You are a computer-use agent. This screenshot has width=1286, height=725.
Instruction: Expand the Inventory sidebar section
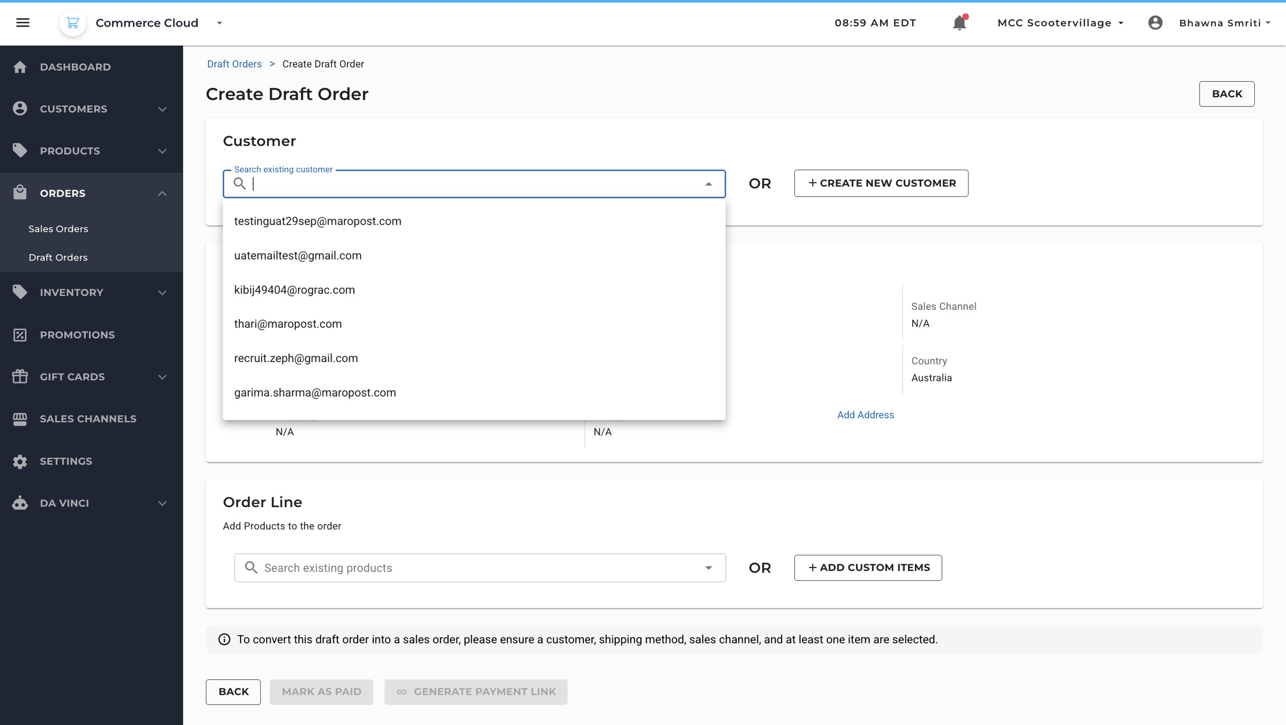coord(162,292)
